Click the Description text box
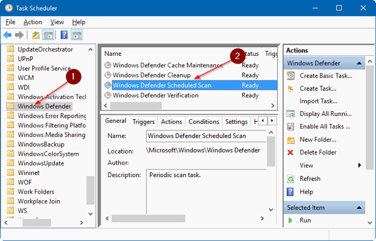376x241 pixels. (206, 192)
